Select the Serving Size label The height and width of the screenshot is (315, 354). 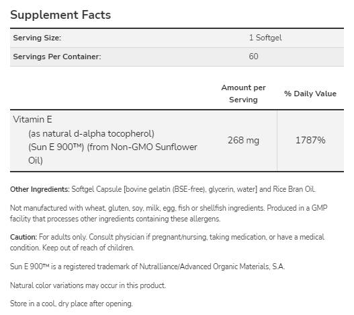coord(37,38)
